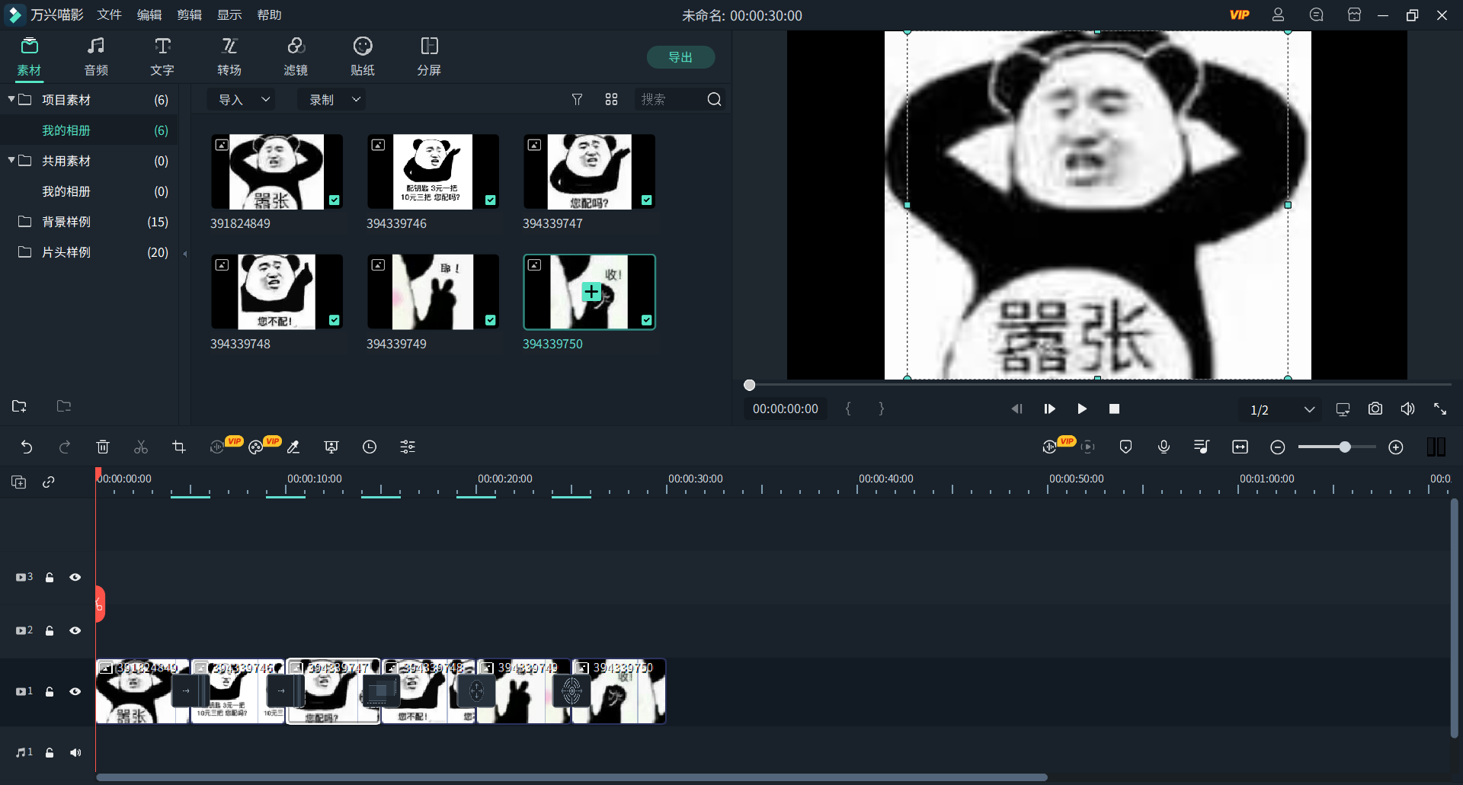
Task: Select the crop tool in the timeline toolbar
Action: tap(178, 447)
